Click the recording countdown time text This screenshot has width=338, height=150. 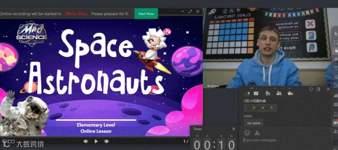click(77, 14)
